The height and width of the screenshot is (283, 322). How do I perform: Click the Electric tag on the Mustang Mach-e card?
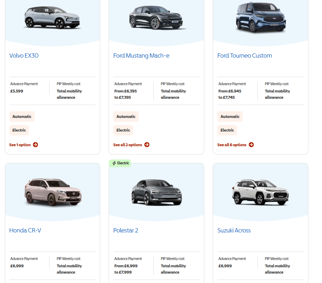click(123, 130)
